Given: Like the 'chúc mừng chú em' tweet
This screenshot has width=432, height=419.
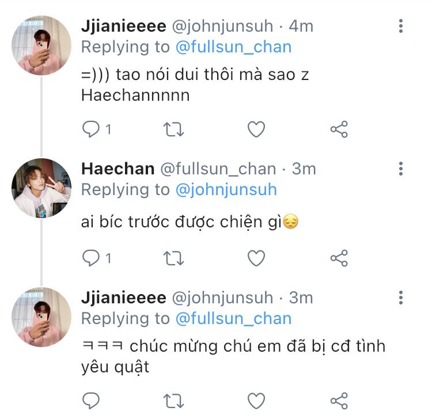Looking at the screenshot, I should (256, 400).
